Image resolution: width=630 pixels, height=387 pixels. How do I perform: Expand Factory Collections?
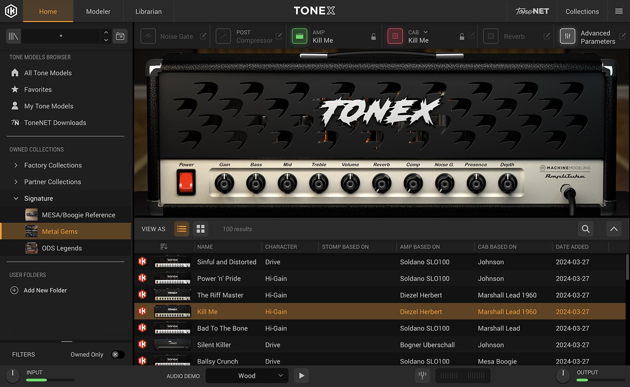click(16, 165)
